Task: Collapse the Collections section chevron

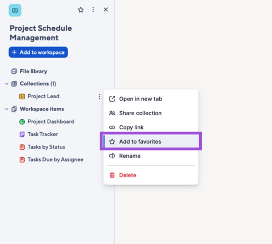Action: click(x=7, y=83)
